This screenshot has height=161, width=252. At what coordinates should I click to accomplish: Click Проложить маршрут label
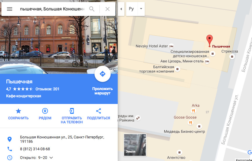(102, 91)
